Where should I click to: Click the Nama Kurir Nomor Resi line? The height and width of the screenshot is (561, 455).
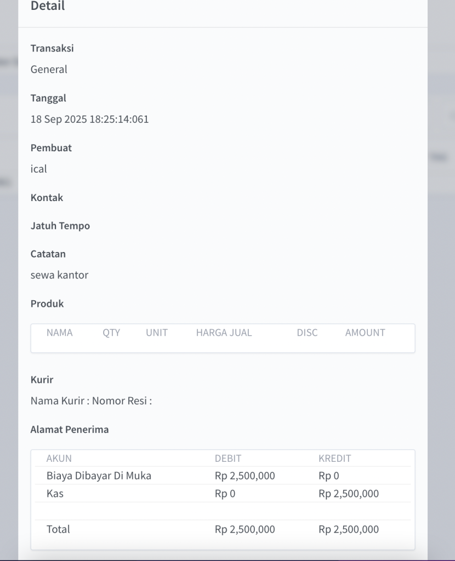pos(91,401)
